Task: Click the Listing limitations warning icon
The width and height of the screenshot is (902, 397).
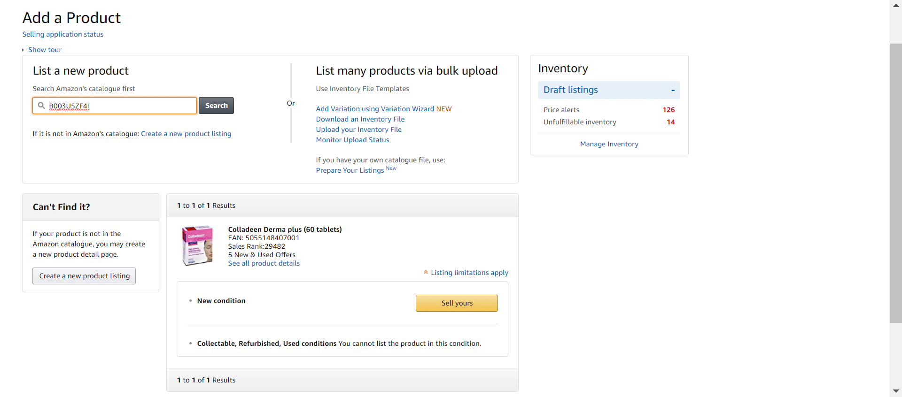Action: 426,272
